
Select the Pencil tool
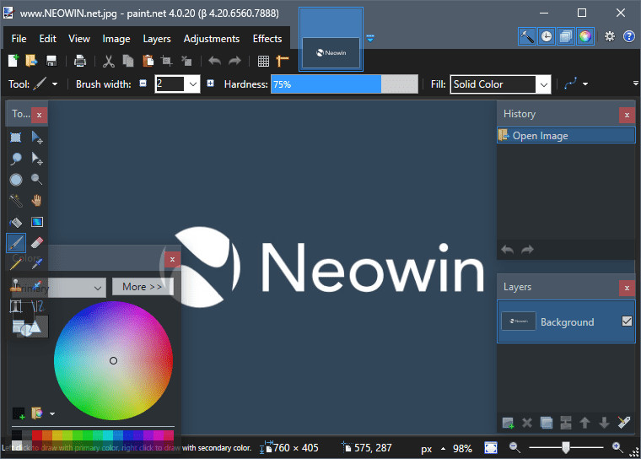point(15,264)
